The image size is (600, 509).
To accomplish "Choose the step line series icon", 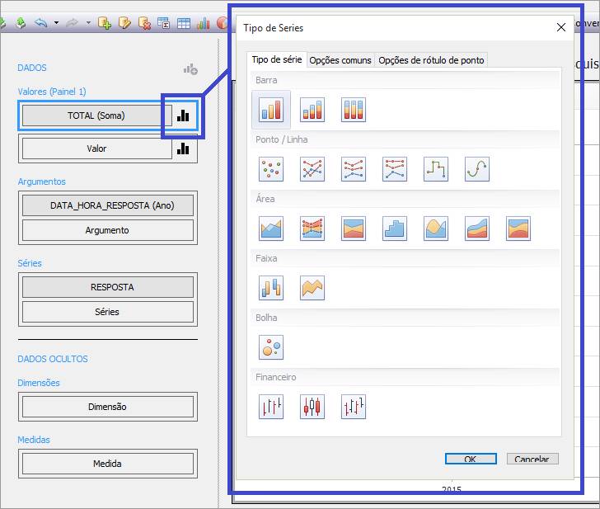I will point(436,169).
